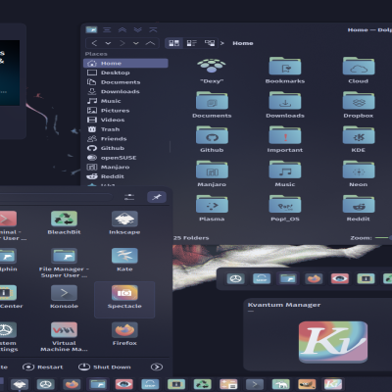Adjust the Dolphin Zoom slider
The width and height of the screenshot is (392, 392).
(x=383, y=238)
